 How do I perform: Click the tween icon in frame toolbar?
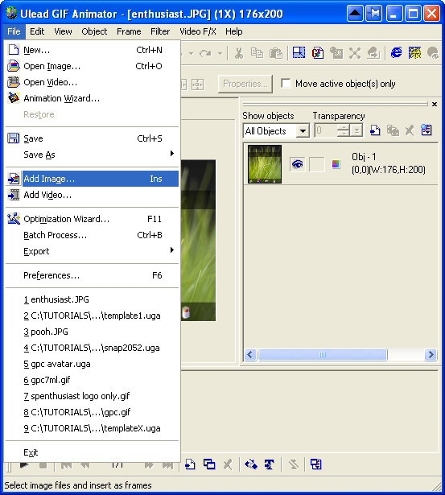pos(251,464)
